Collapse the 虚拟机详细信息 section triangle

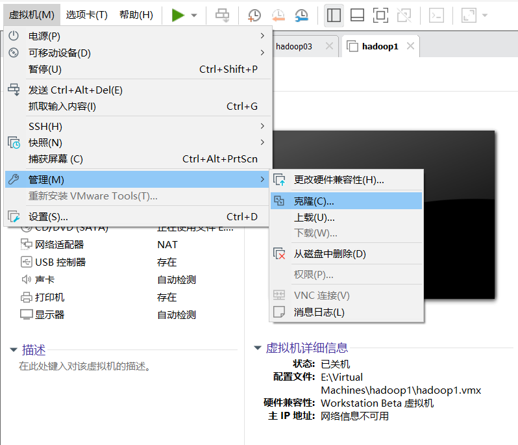258,348
